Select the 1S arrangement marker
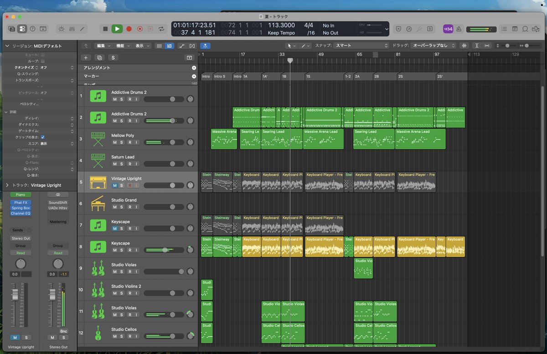This screenshot has width=547, height=354. [324, 76]
